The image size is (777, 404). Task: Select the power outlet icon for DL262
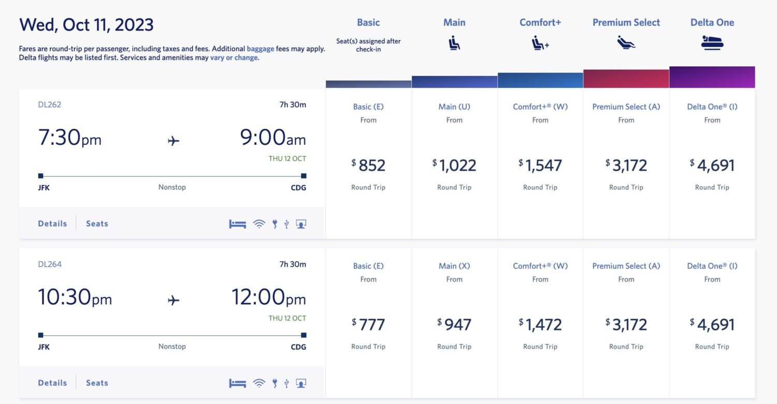pyautogui.click(x=275, y=223)
